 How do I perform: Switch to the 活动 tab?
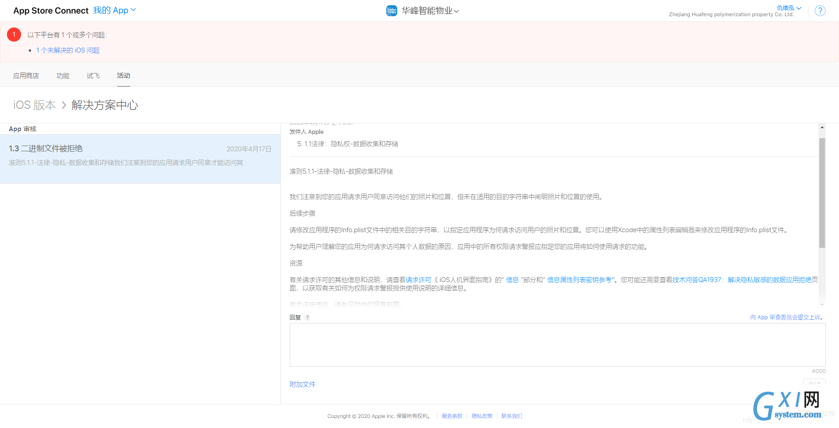(x=124, y=76)
